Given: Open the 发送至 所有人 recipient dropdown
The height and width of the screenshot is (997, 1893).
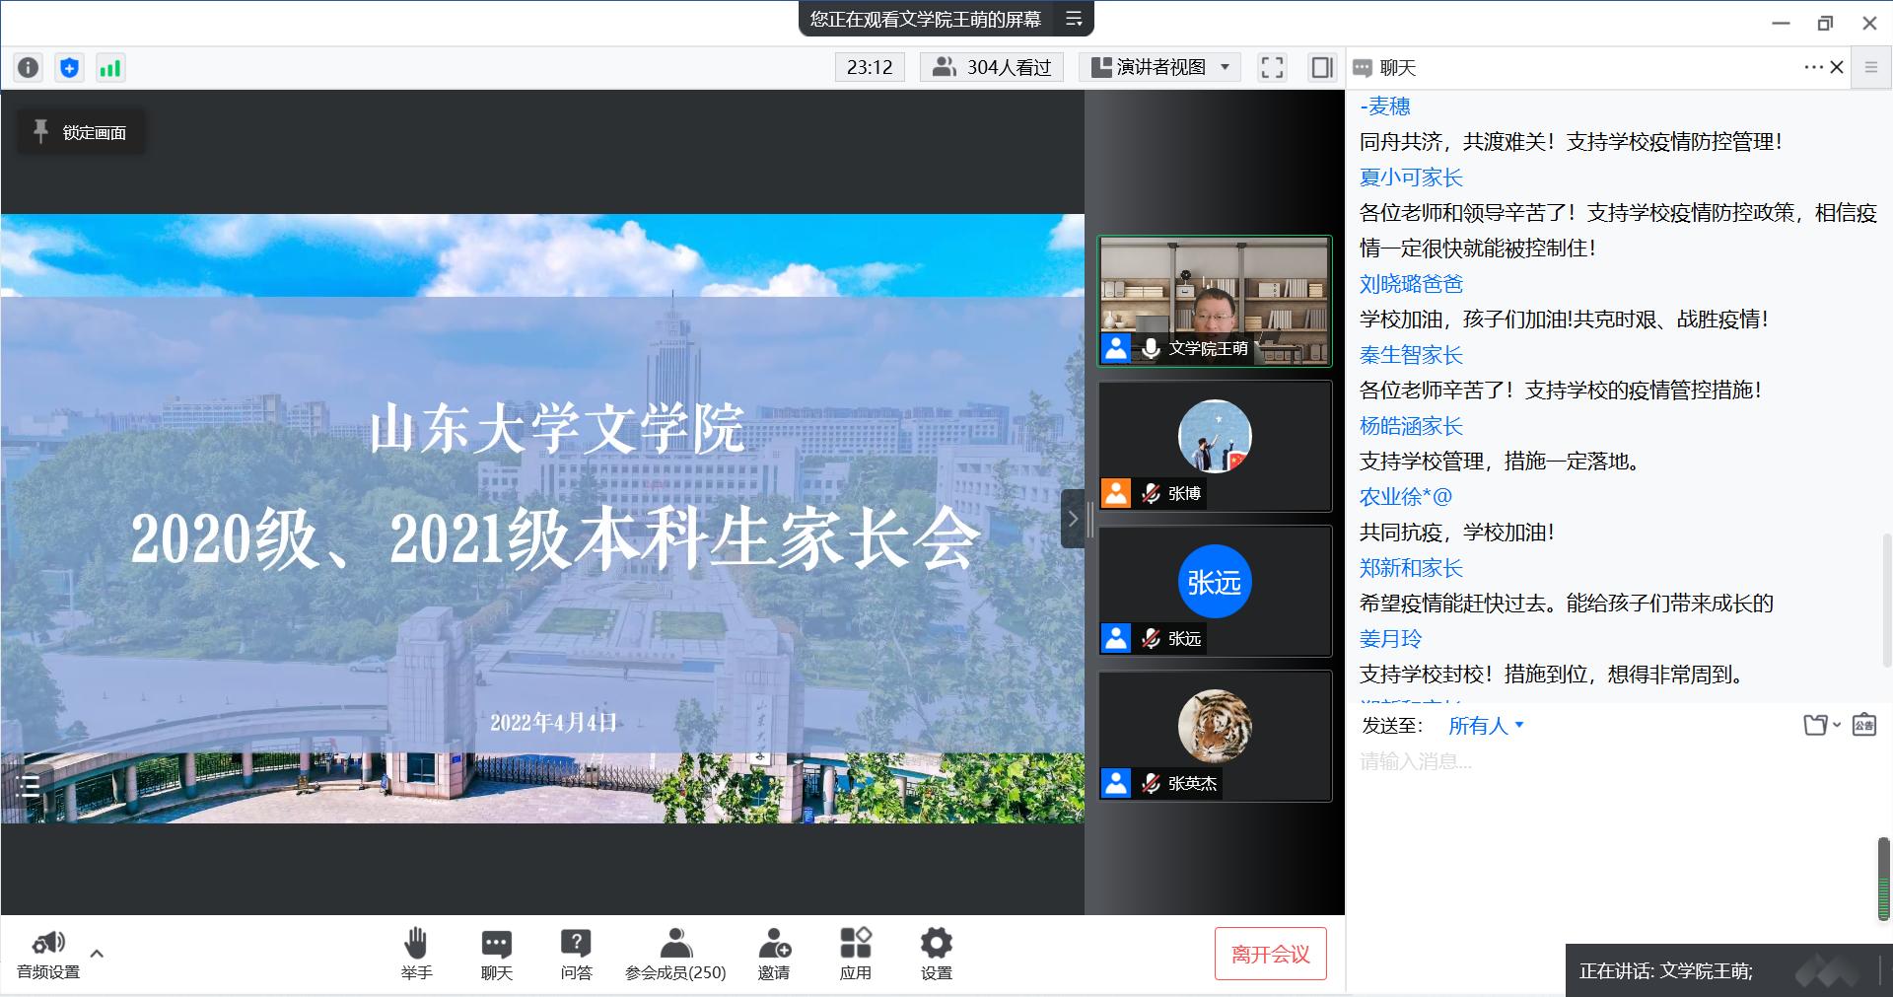Looking at the screenshot, I should pos(1486,726).
